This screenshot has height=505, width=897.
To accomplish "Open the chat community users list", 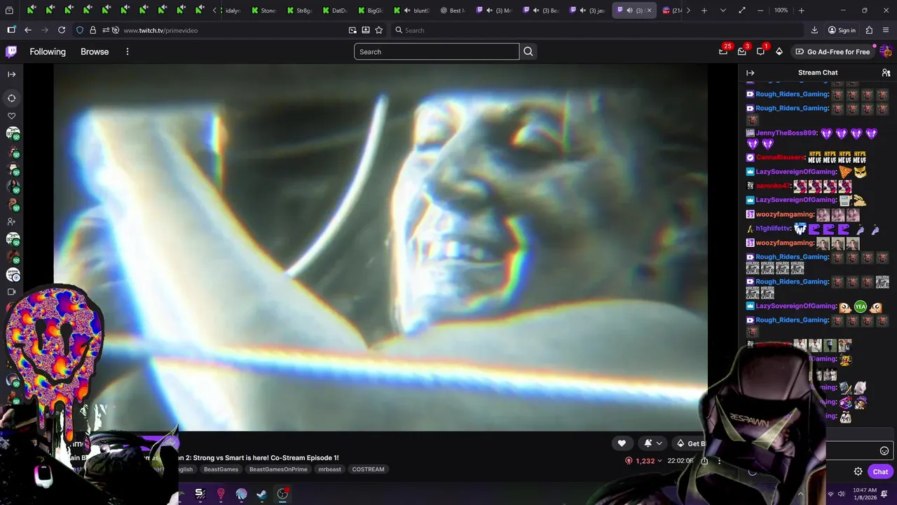I will [x=886, y=73].
